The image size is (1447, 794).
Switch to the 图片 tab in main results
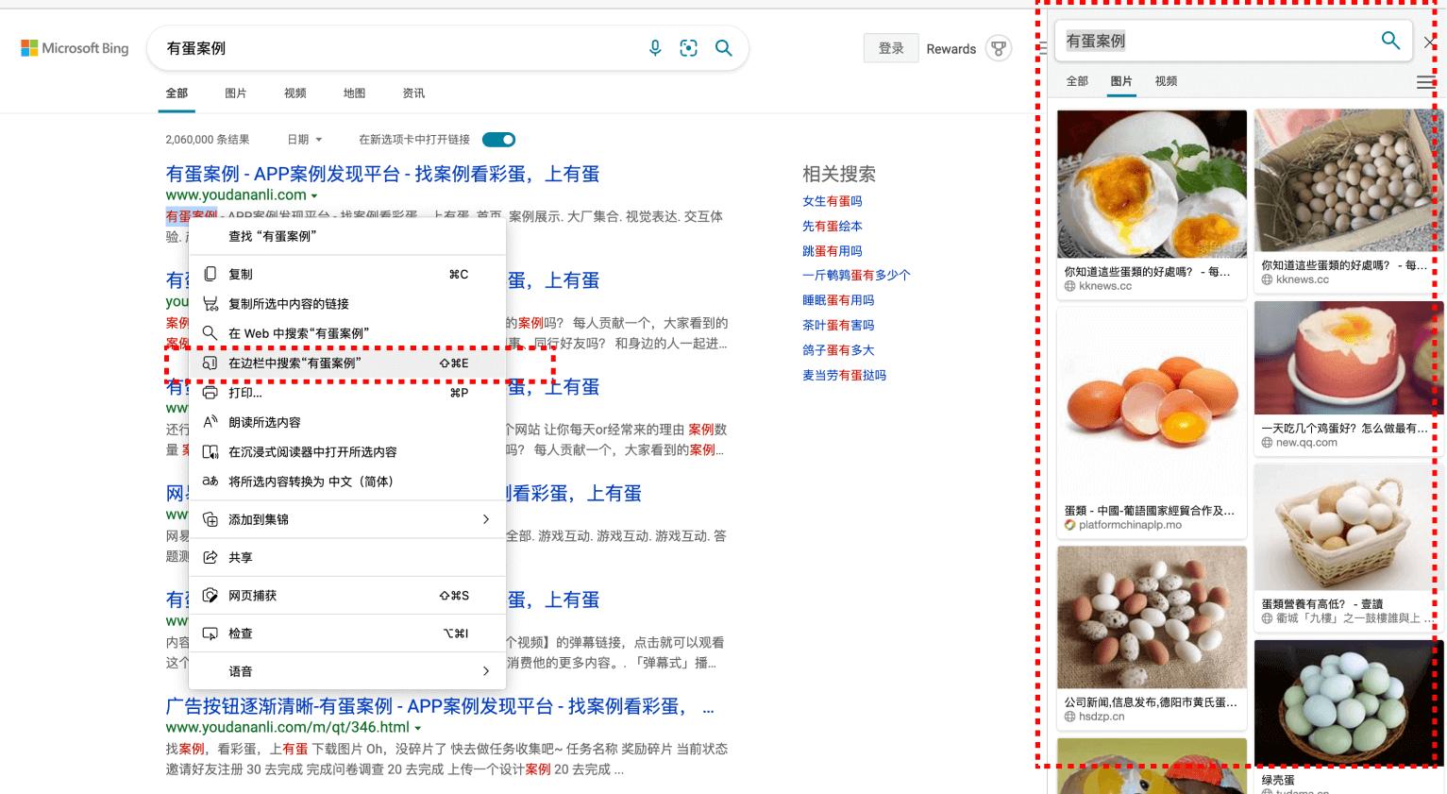click(236, 93)
